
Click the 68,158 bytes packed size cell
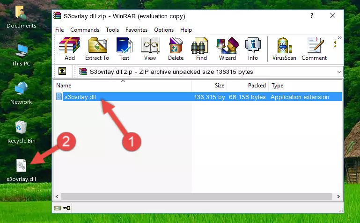point(247,97)
